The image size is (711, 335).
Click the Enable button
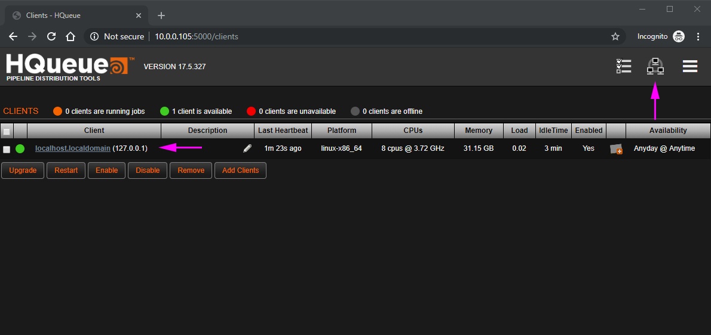coord(106,170)
